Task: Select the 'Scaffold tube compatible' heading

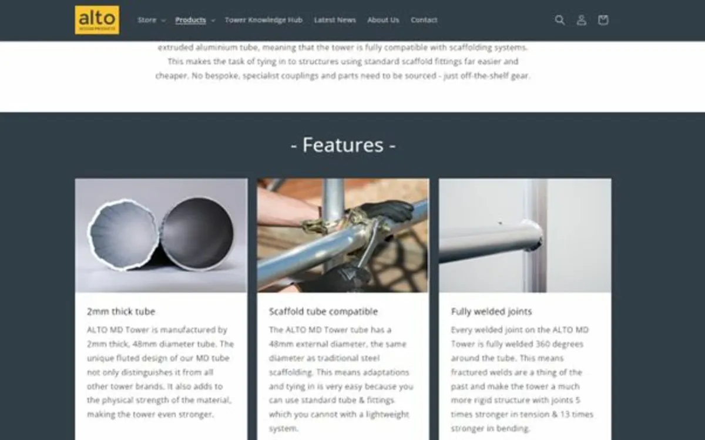Action: pyautogui.click(x=323, y=311)
